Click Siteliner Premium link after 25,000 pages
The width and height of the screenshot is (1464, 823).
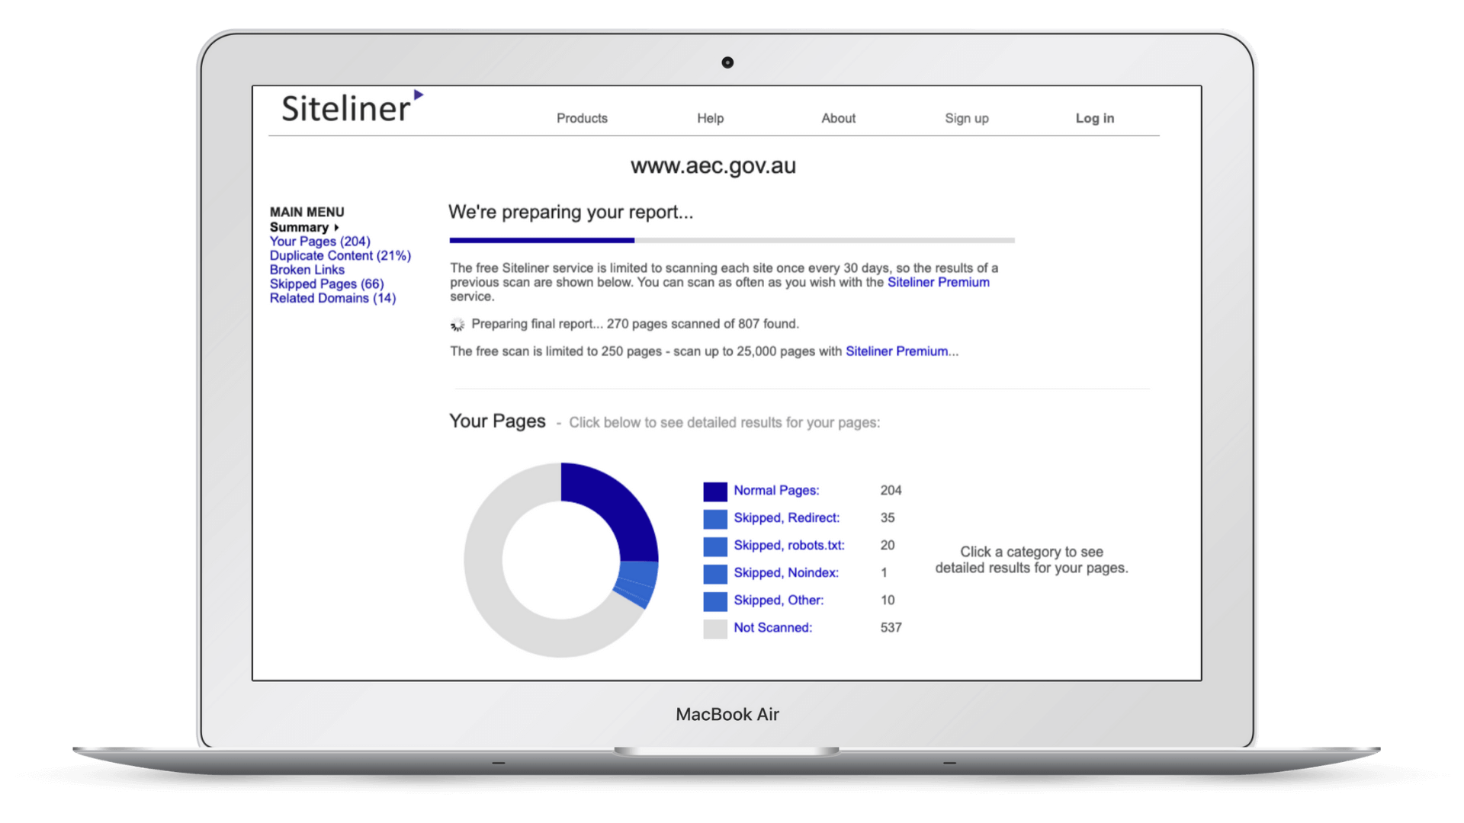(897, 351)
